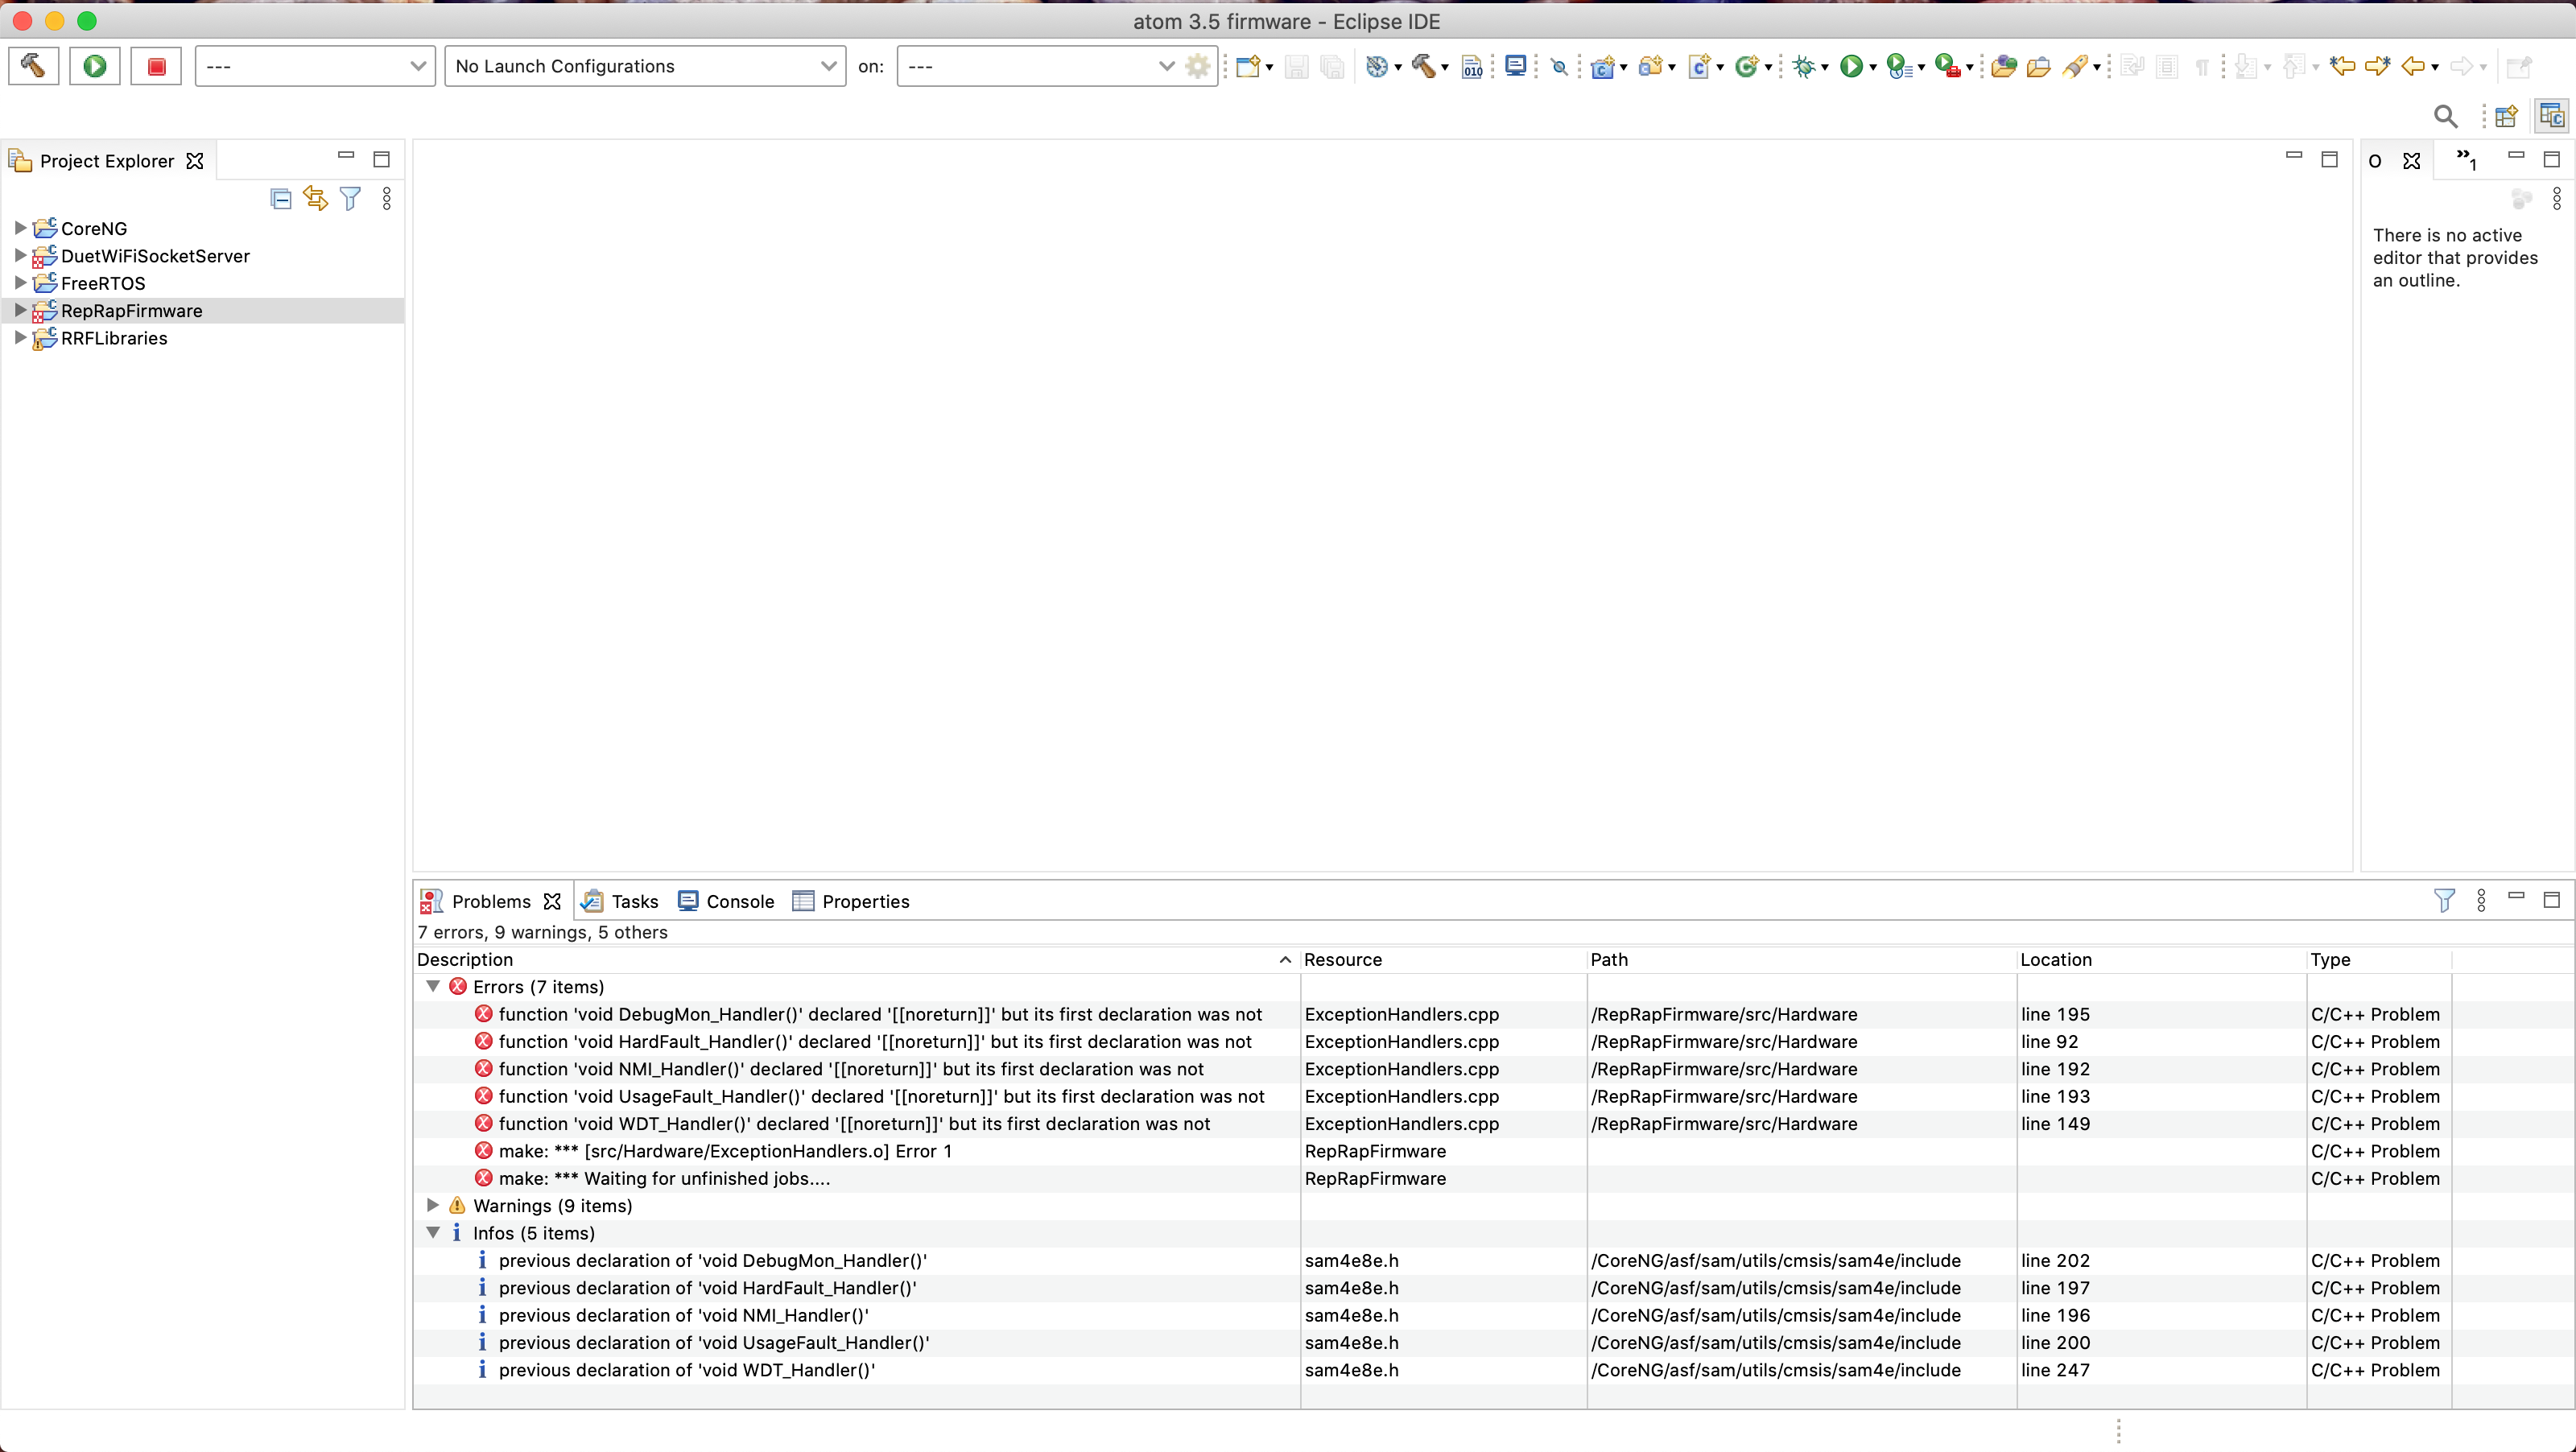Image resolution: width=2576 pixels, height=1452 pixels.
Task: Click the binary 010 toolbar icon
Action: (1472, 67)
